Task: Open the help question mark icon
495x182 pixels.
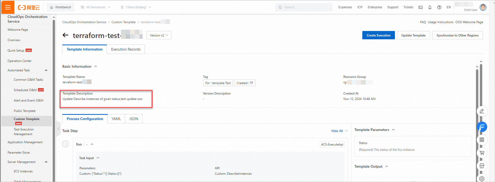Action: tap(439, 7)
